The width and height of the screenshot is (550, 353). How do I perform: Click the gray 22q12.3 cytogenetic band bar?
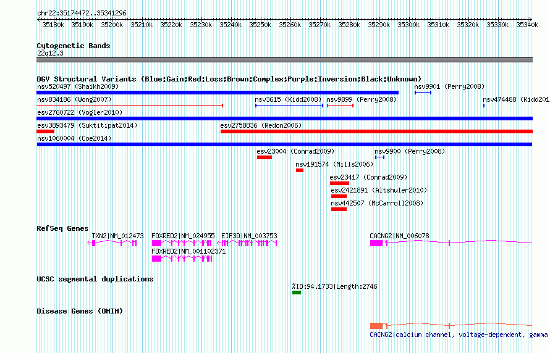(x=284, y=60)
